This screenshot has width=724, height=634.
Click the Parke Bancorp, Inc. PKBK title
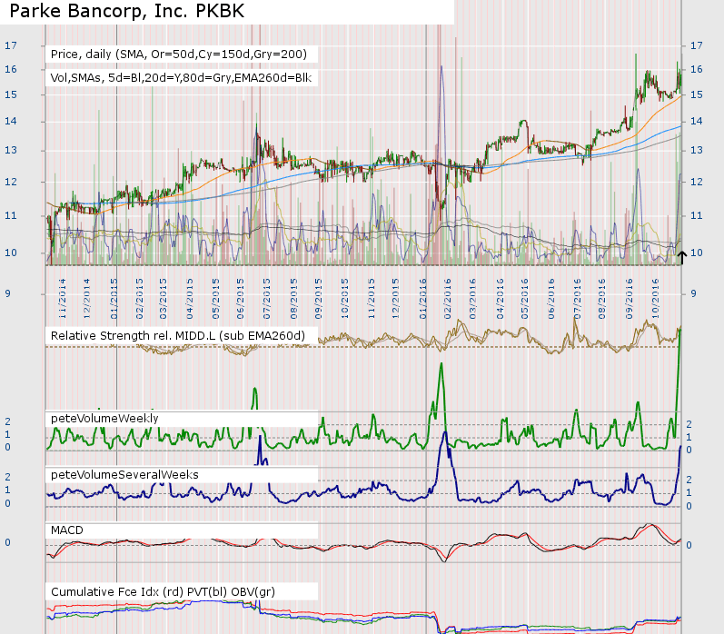(x=127, y=11)
